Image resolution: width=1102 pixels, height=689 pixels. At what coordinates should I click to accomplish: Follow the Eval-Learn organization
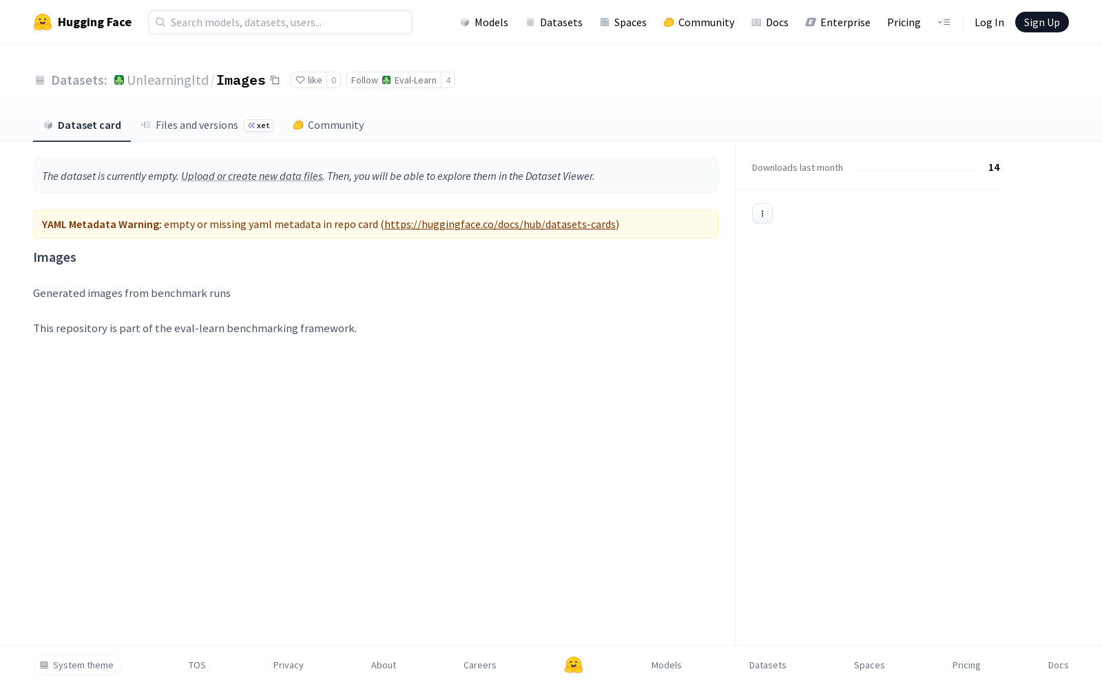[394, 80]
